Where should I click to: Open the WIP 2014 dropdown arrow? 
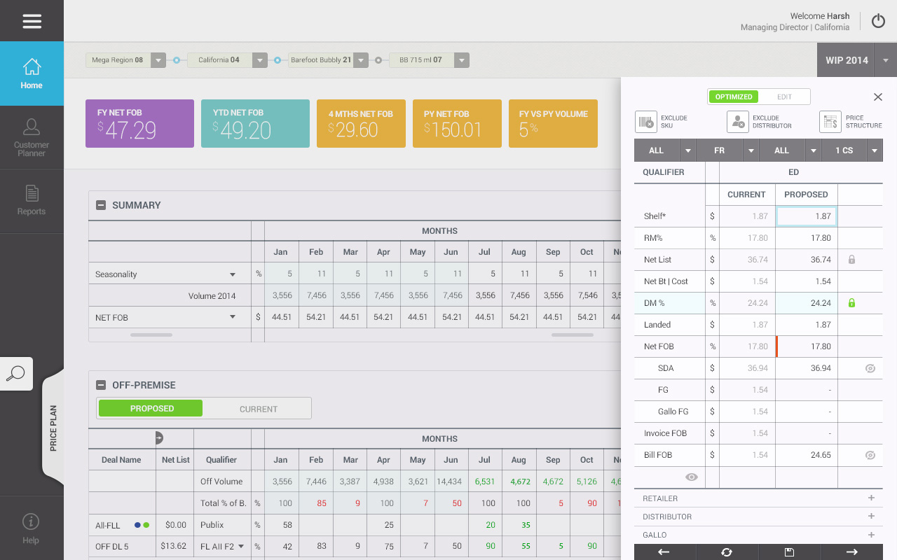(x=886, y=60)
